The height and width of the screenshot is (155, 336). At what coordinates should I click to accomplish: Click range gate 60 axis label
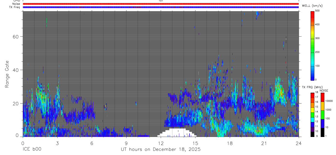pos(16,37)
